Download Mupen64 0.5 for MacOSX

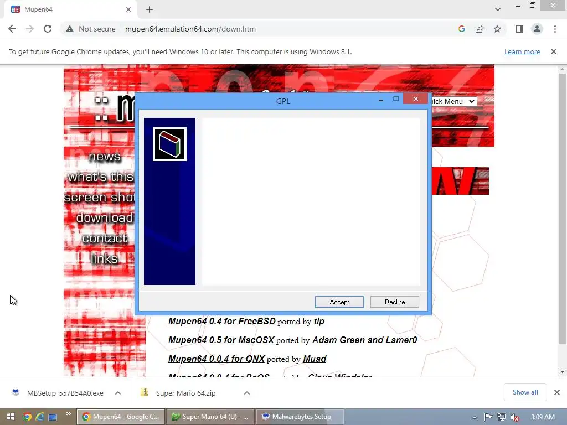click(221, 340)
